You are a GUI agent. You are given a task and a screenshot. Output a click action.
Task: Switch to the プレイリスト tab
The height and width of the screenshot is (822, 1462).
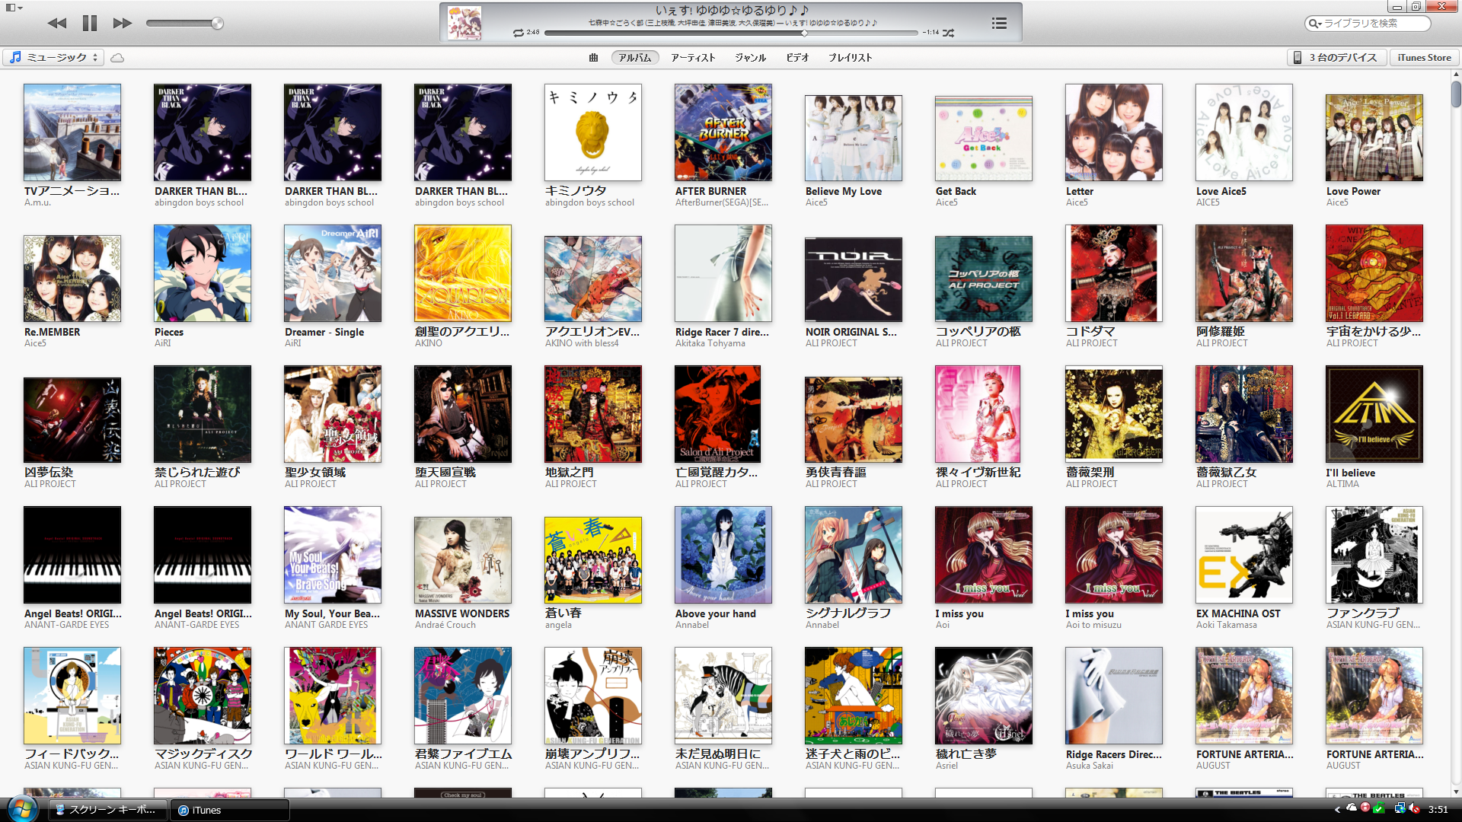tap(850, 57)
